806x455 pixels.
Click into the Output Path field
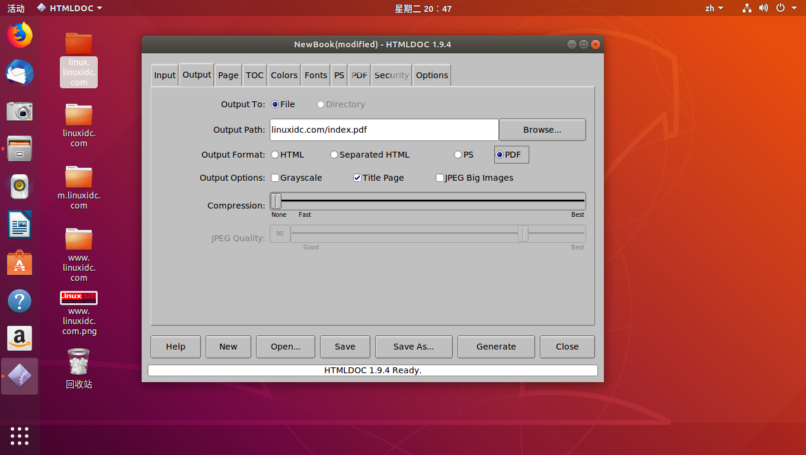click(x=384, y=130)
